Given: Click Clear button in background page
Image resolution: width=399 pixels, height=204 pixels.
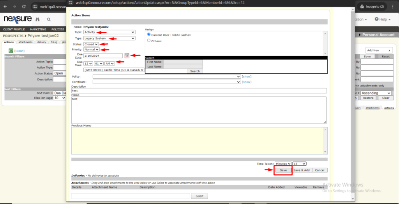Looking at the screenshot, I should click(385, 98).
